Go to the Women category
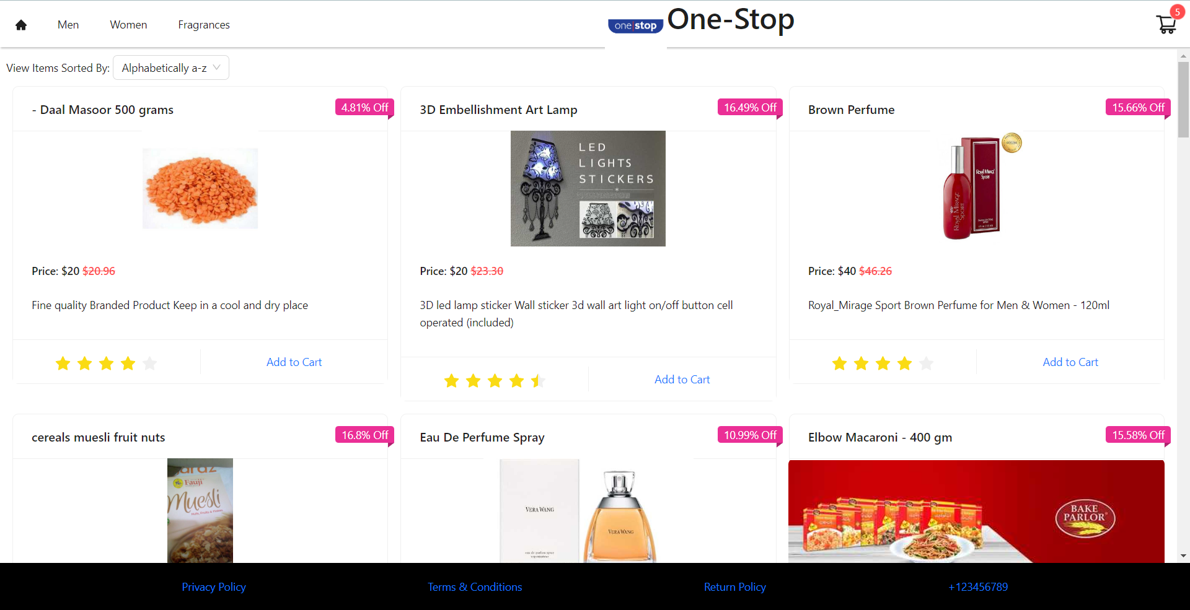Image resolution: width=1190 pixels, height=610 pixels. [x=128, y=25]
